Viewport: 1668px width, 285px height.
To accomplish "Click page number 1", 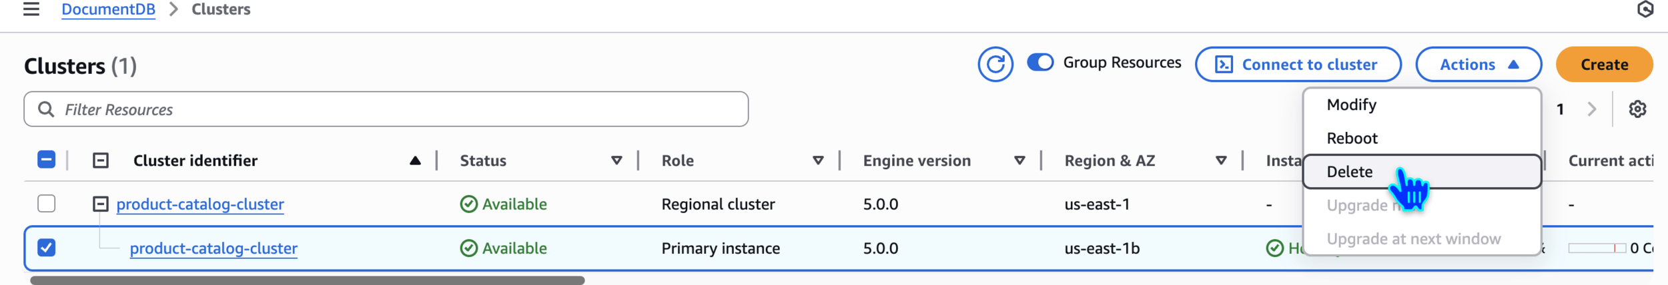I will tap(1560, 109).
